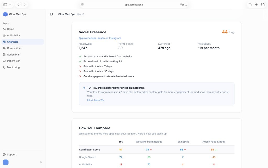Toggle the sidebar panel icon beside the breadcrumb
The width and height of the screenshot is (268, 168).
pos(51,14)
